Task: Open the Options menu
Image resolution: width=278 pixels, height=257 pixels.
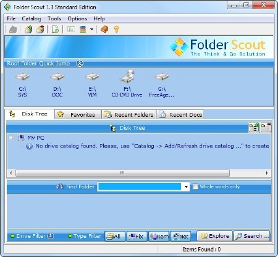Action: click(x=77, y=19)
